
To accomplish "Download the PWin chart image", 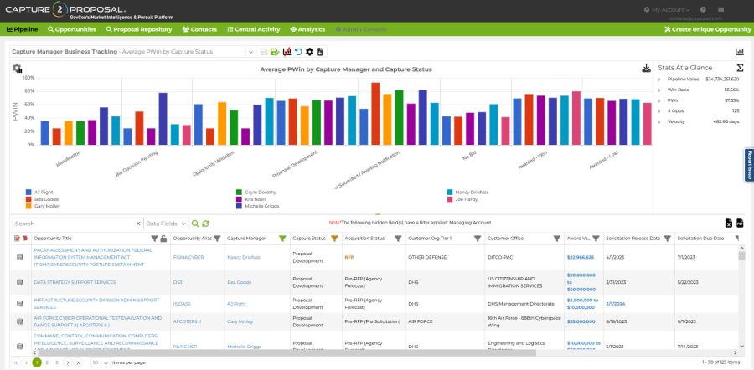I will click(646, 69).
